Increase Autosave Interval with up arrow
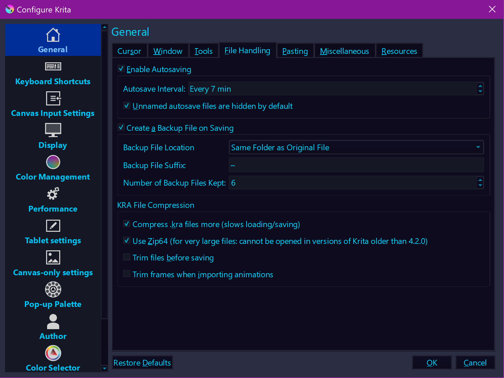Screen dimensions: 504x378 pos(480,86)
